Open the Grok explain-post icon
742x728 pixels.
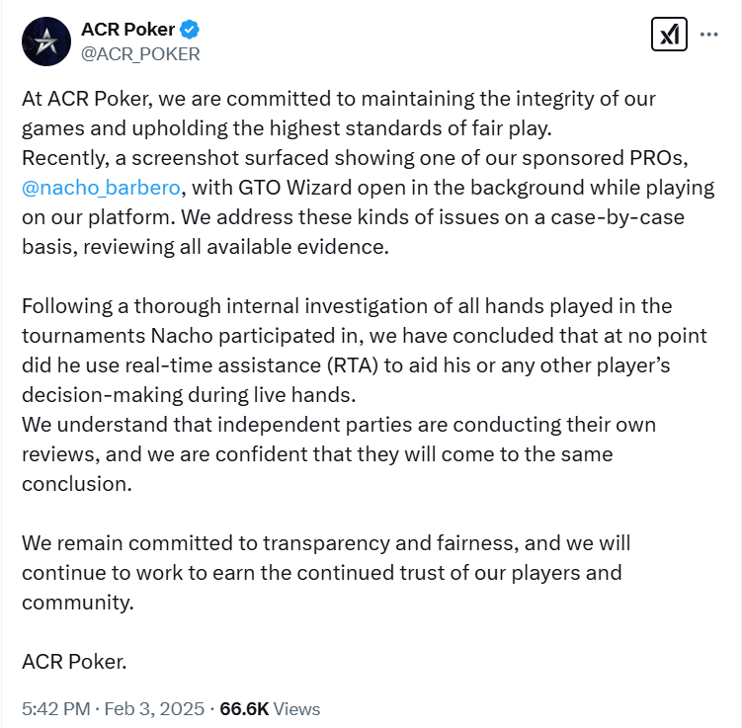pos(669,34)
